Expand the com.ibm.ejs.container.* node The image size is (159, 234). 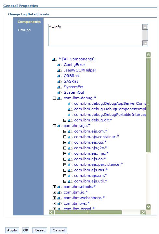65,137
